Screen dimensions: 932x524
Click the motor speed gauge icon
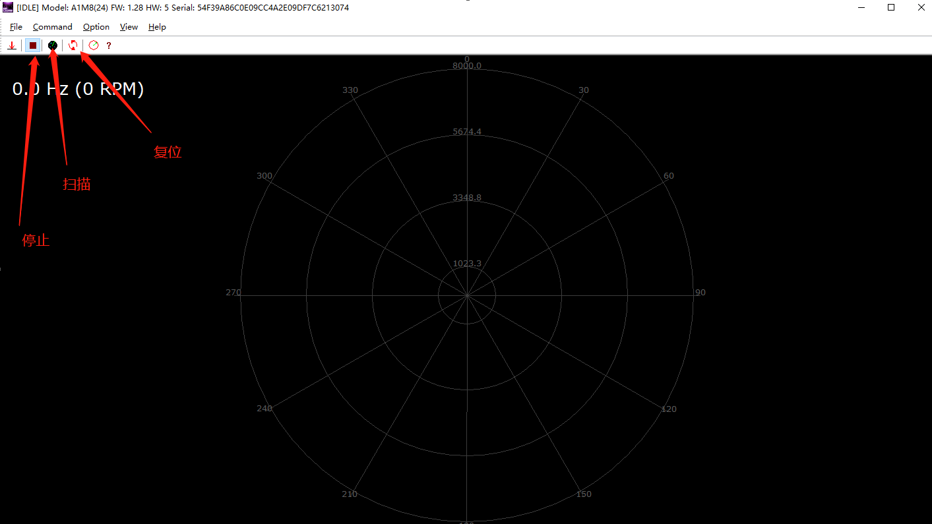tap(94, 45)
